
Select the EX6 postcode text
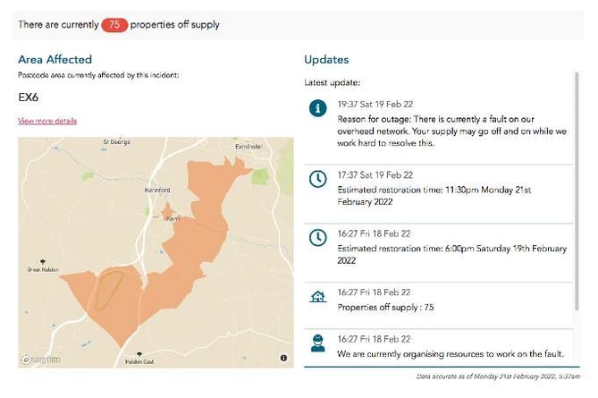29,97
